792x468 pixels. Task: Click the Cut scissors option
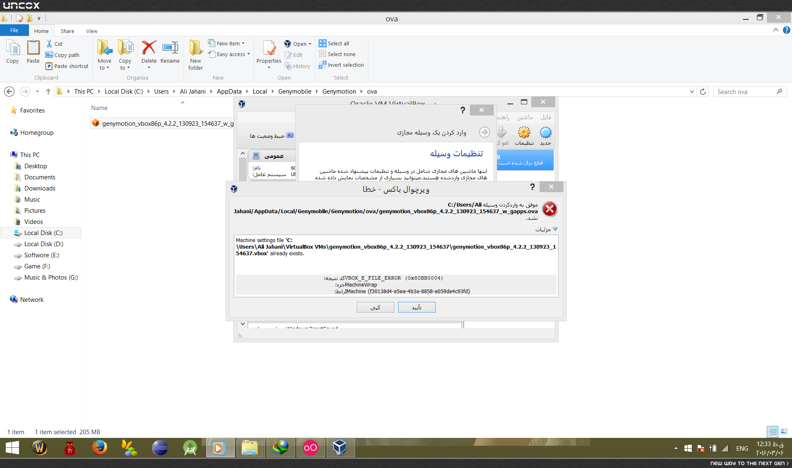pyautogui.click(x=54, y=44)
